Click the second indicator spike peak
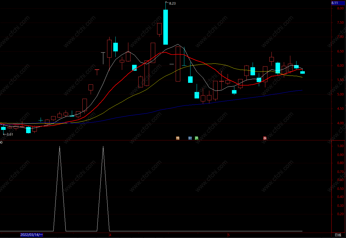Image resolution: width=346 pixels, height=238 pixels. tap(103, 147)
